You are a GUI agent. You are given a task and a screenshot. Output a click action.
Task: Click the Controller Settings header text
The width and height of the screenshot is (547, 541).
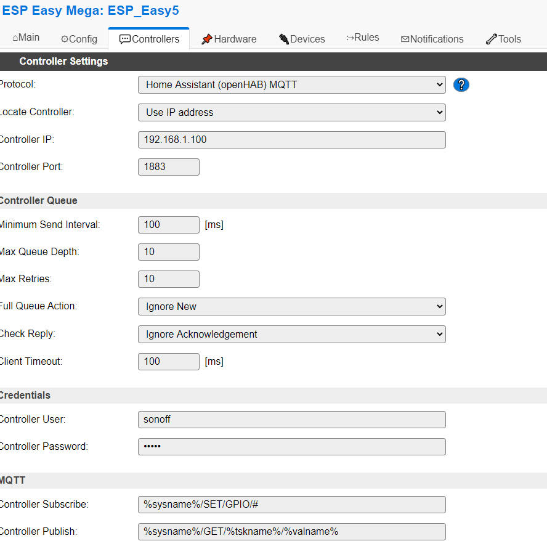click(63, 62)
